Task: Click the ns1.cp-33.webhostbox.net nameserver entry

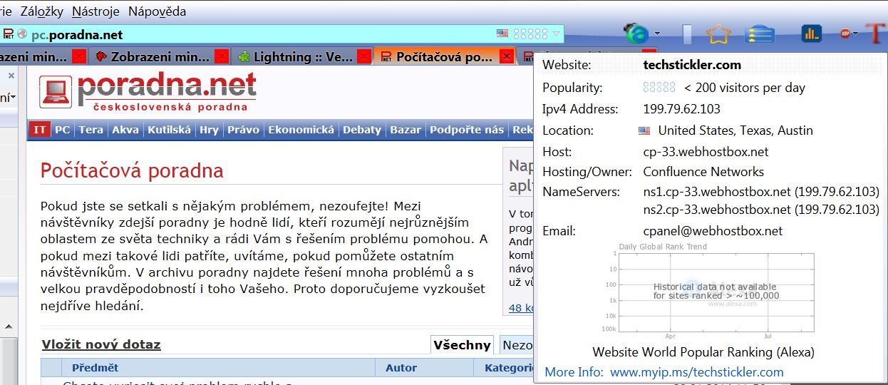Action: point(761,192)
